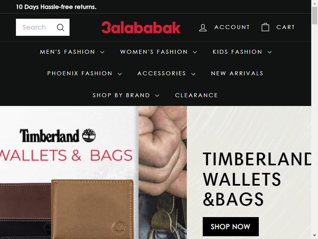Open the Cart link text

285,27
